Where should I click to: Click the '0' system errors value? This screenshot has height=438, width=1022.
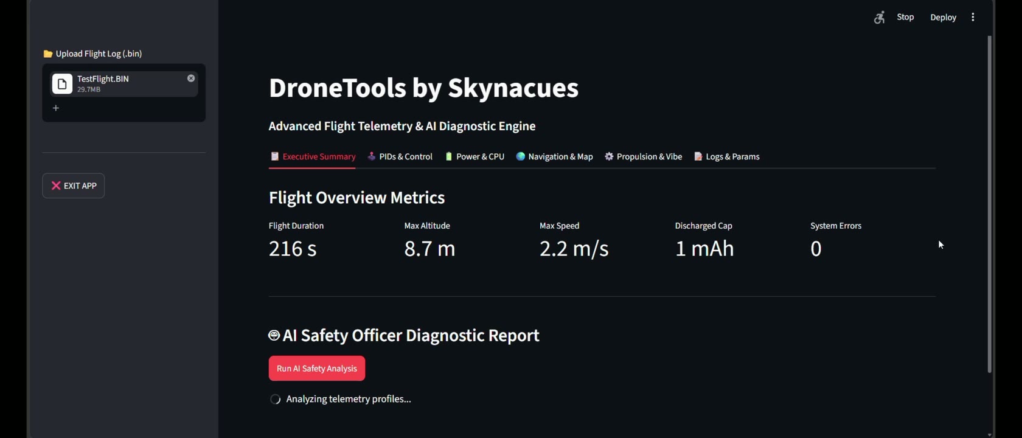point(816,248)
